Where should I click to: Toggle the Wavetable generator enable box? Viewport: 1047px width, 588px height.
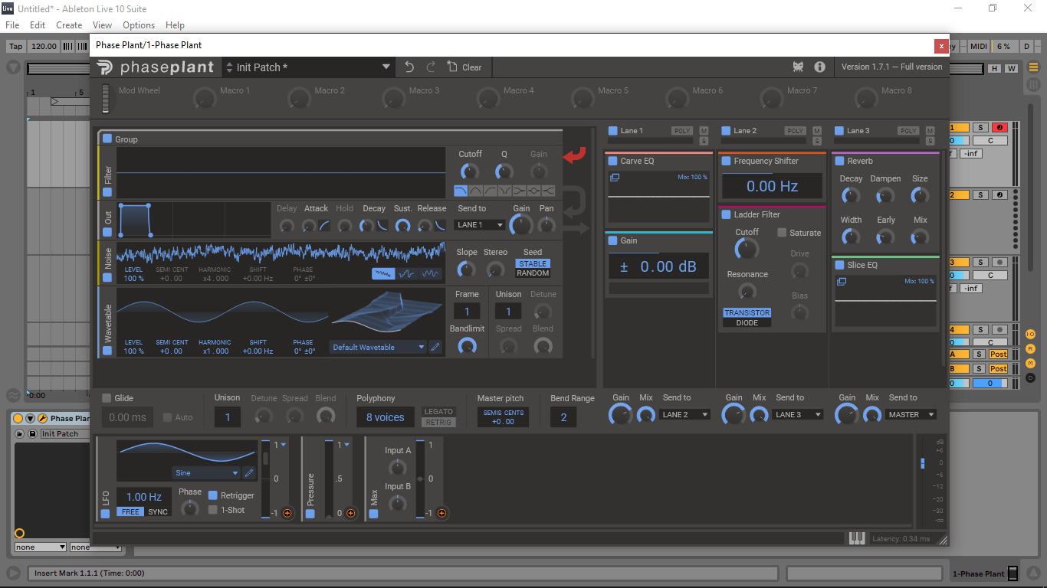[107, 351]
